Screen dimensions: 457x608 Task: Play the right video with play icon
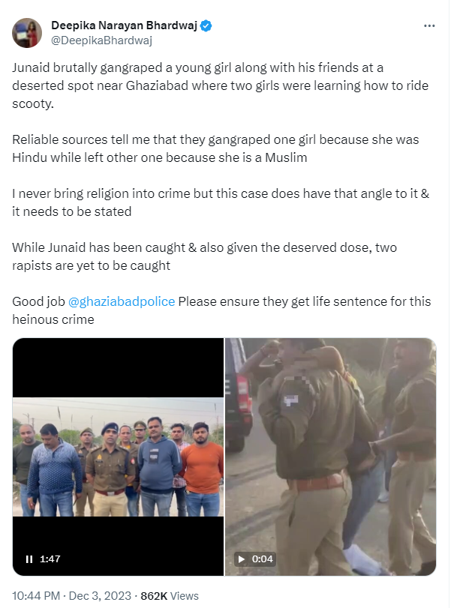point(242,559)
